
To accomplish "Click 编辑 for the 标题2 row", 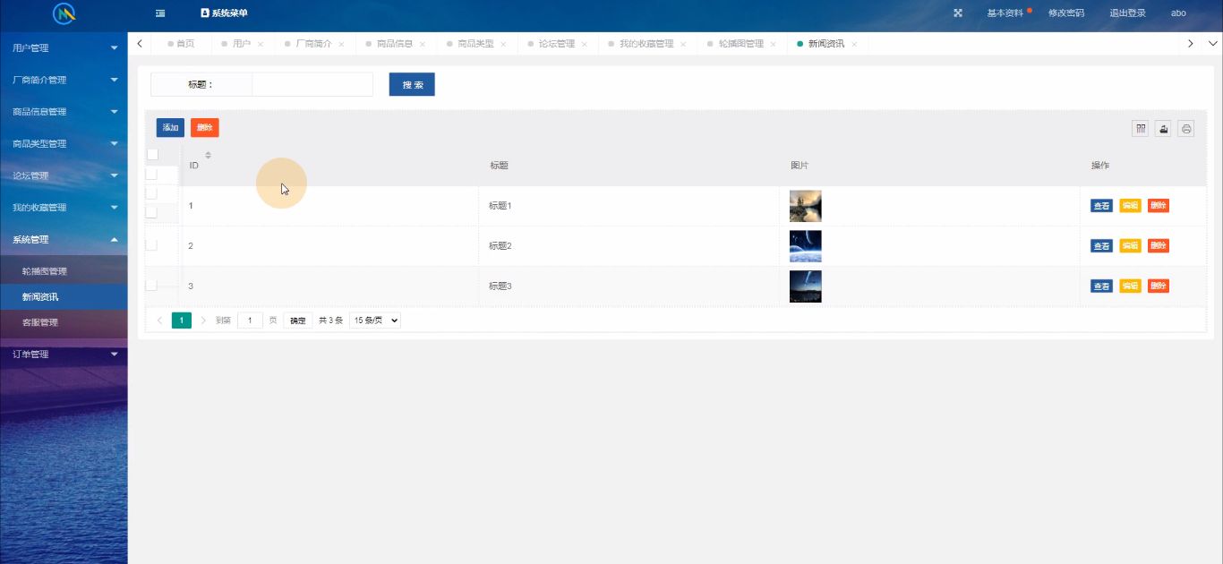I will point(1130,246).
